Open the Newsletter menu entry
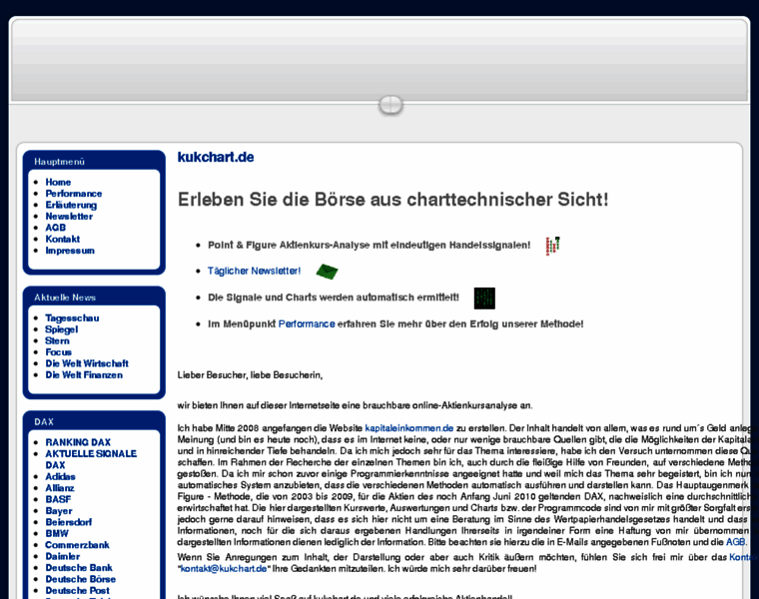 (x=69, y=216)
